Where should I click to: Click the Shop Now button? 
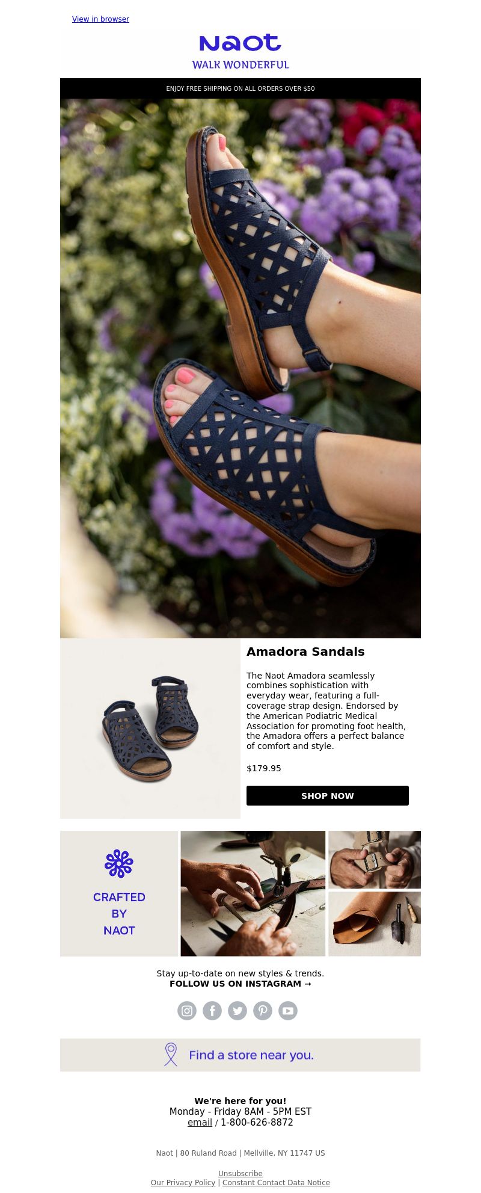click(328, 795)
